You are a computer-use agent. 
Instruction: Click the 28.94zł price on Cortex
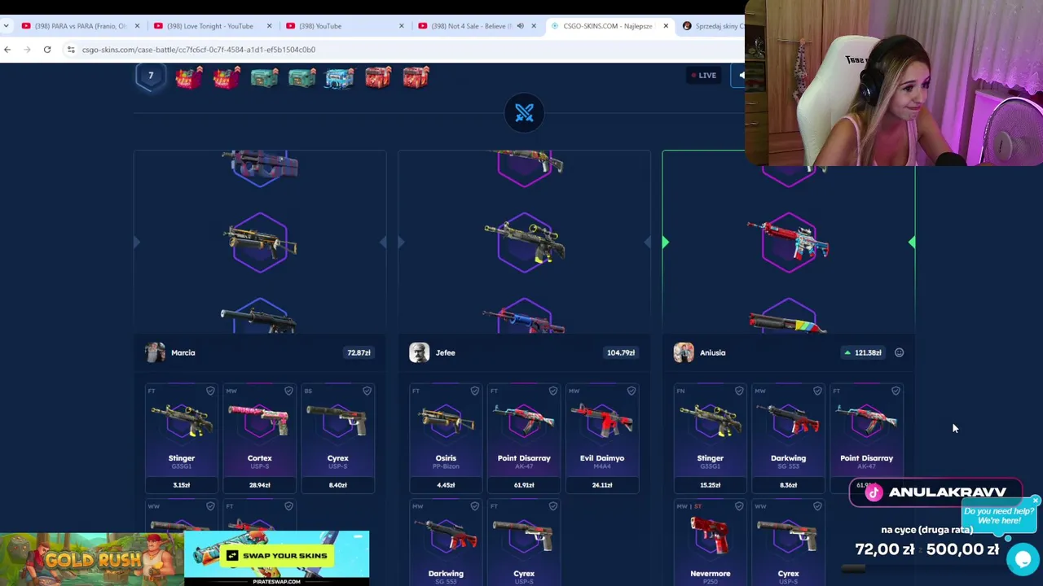tap(259, 485)
